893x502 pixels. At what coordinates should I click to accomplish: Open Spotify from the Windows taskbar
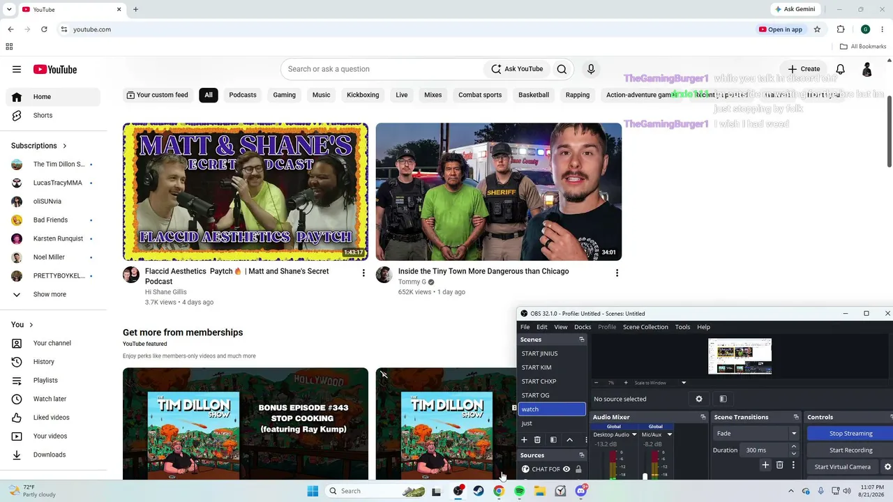click(x=519, y=491)
